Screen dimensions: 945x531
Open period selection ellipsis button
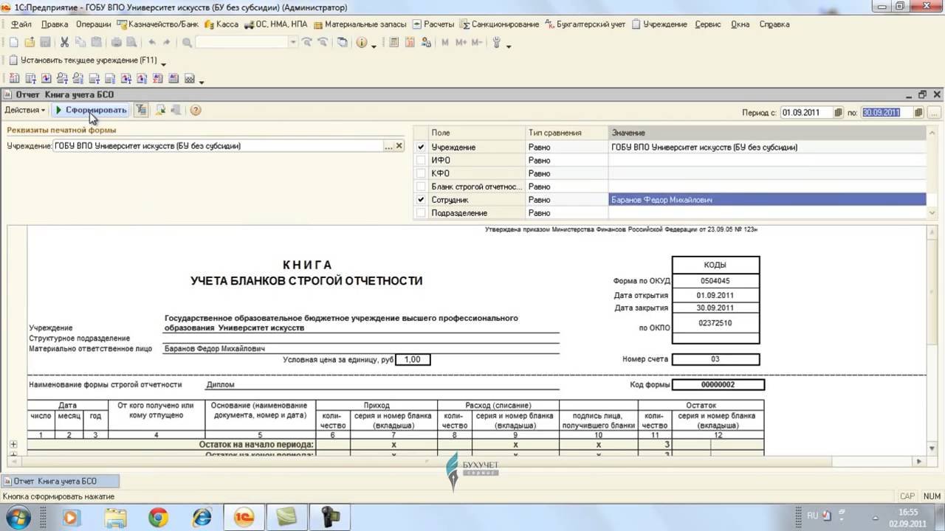point(935,113)
